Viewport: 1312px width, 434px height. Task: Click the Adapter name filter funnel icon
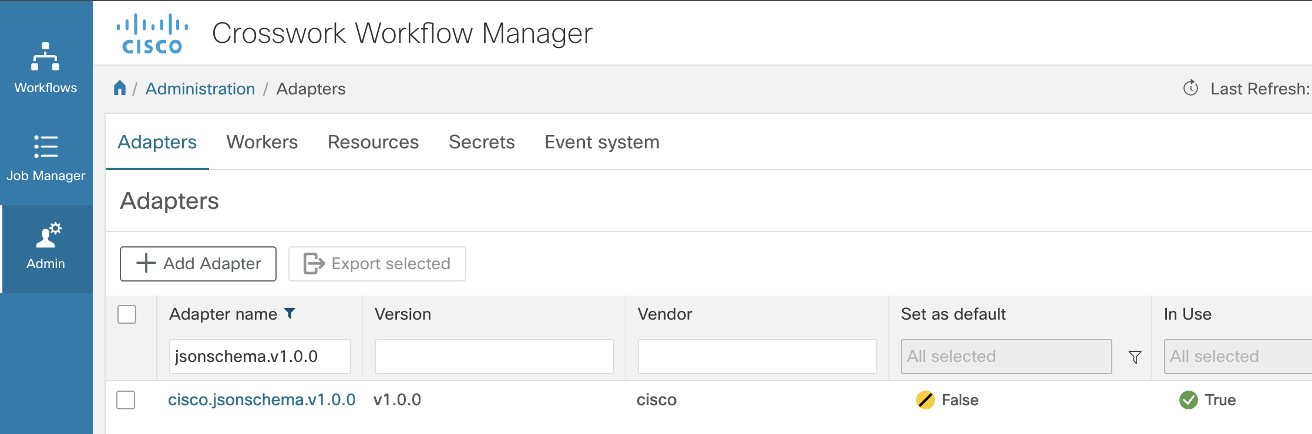(290, 313)
